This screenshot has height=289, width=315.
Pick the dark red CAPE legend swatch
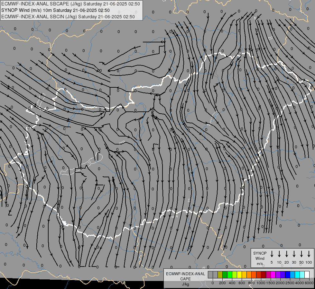tap(264, 275)
